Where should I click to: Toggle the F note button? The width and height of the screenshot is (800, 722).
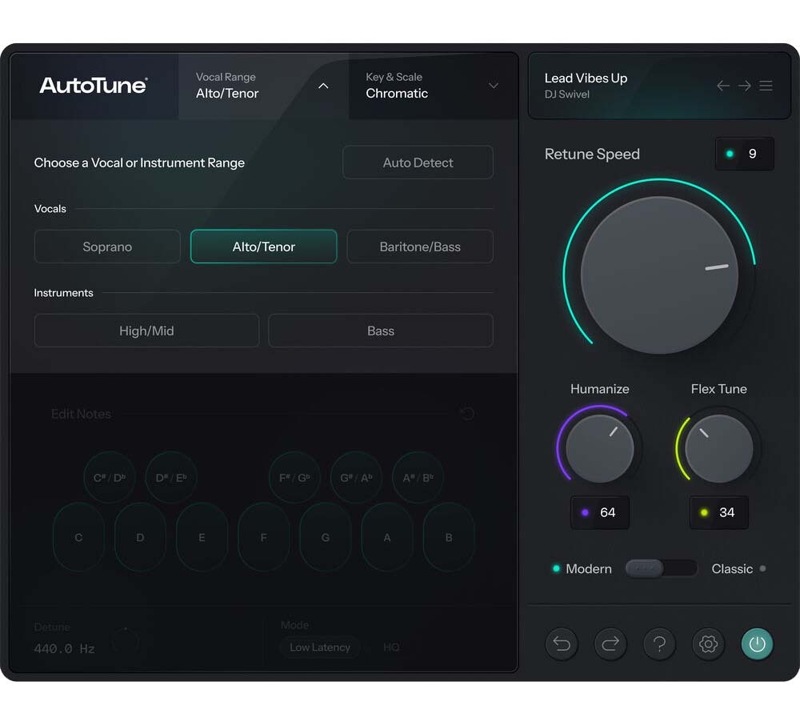tap(264, 537)
